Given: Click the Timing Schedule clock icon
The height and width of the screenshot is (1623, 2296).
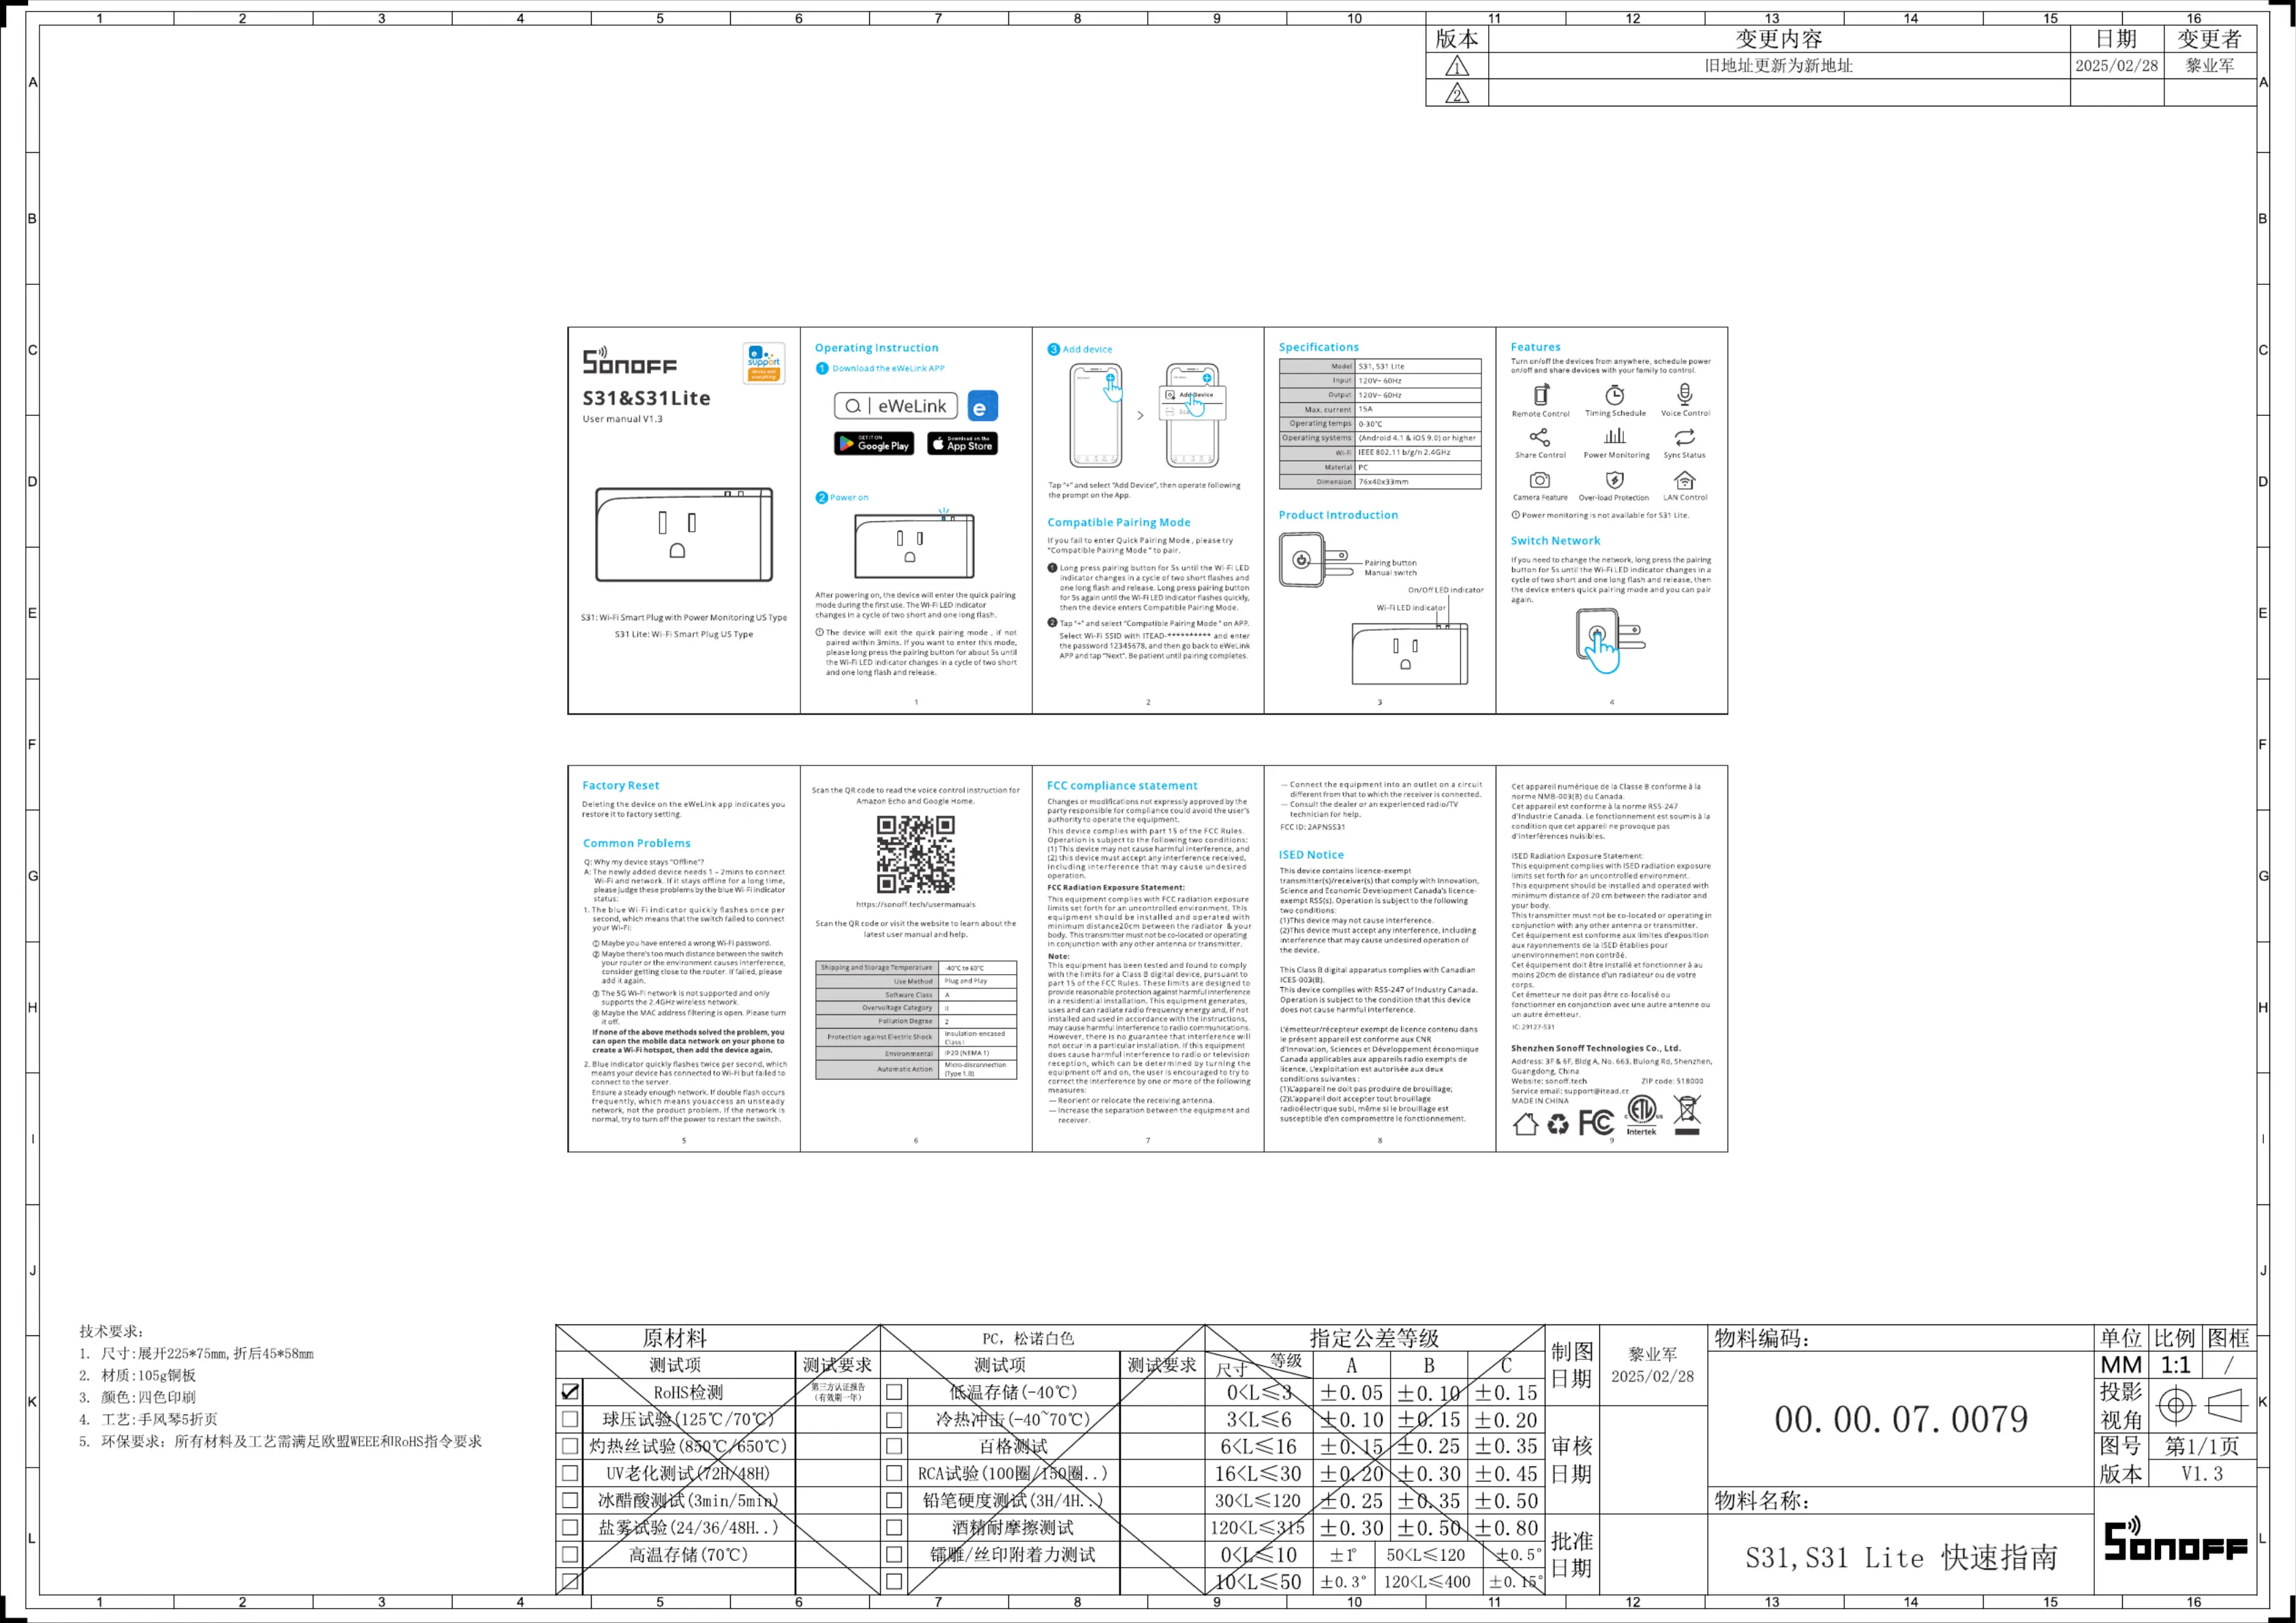Looking at the screenshot, I should (1614, 395).
